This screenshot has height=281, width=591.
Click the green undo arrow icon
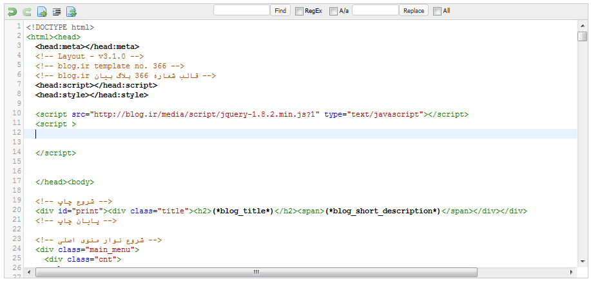coord(12,11)
